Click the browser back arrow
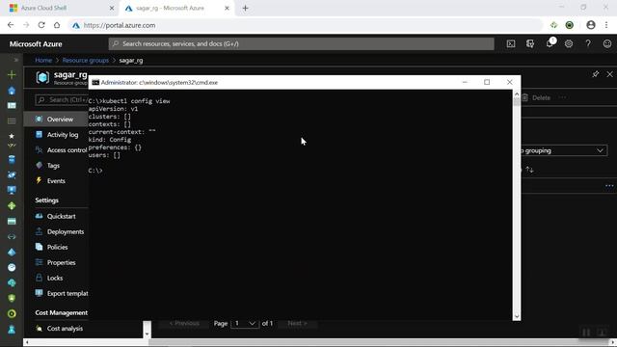Image resolution: width=617 pixels, height=347 pixels. [11, 25]
